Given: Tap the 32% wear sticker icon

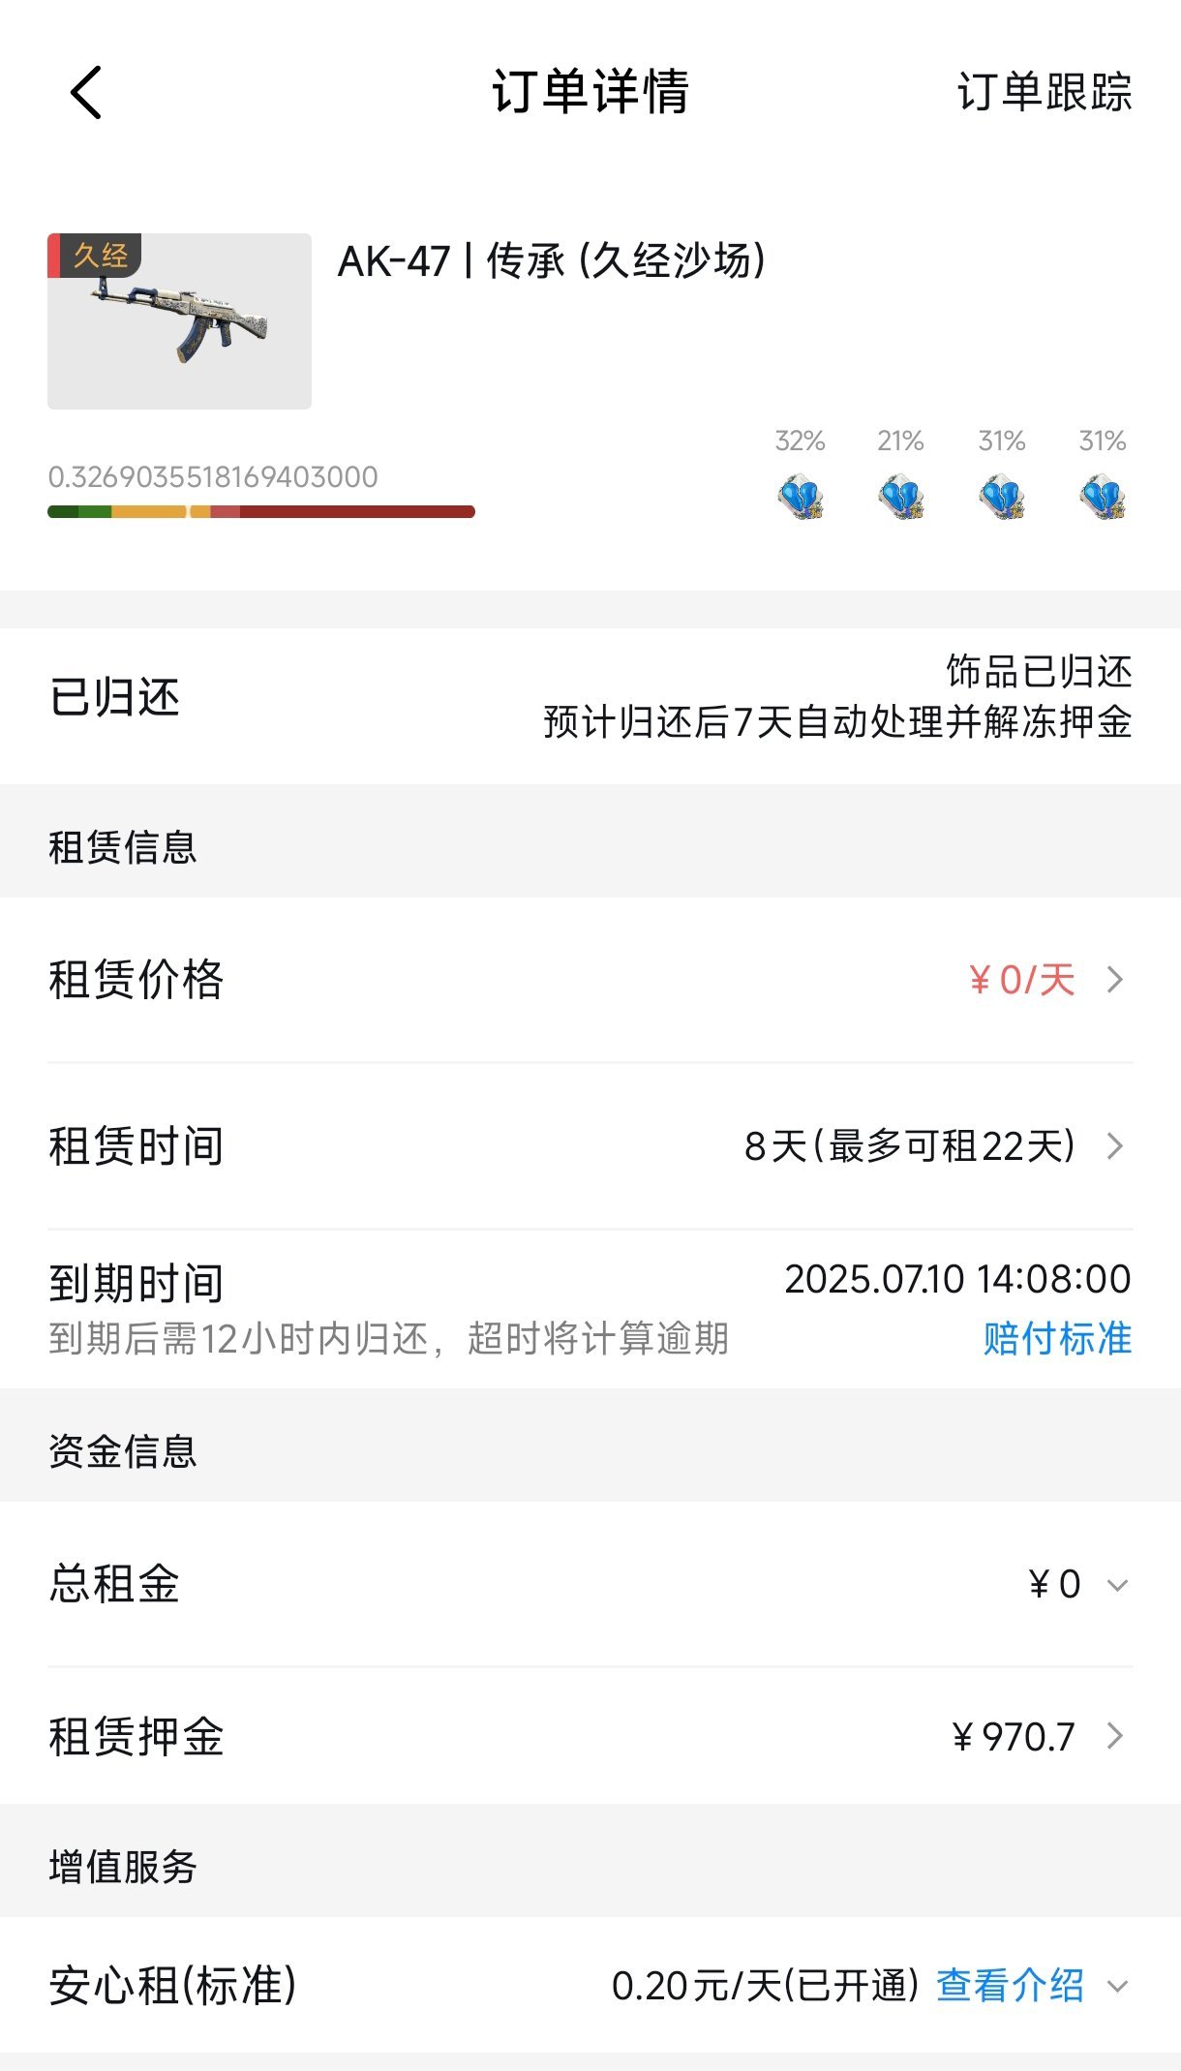Looking at the screenshot, I should pos(800,497).
